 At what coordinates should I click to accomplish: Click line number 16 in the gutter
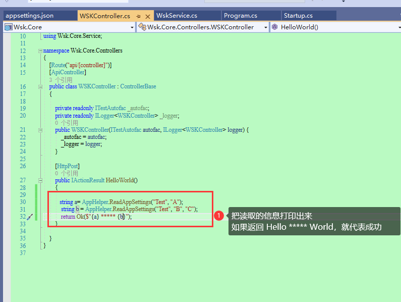tap(23, 87)
